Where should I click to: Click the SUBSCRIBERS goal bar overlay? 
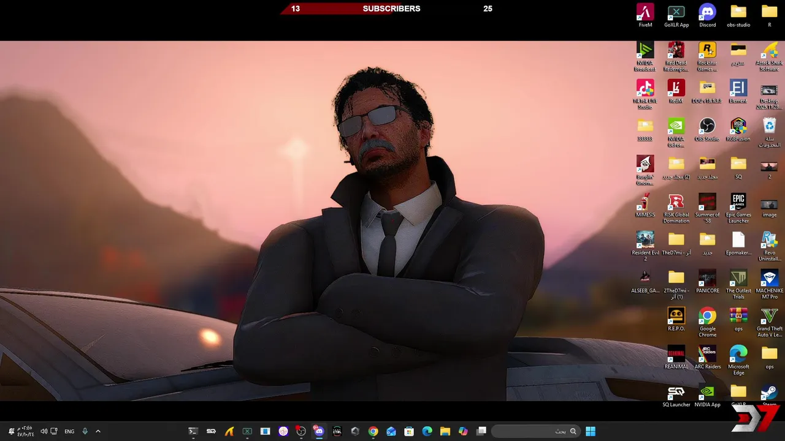391,9
